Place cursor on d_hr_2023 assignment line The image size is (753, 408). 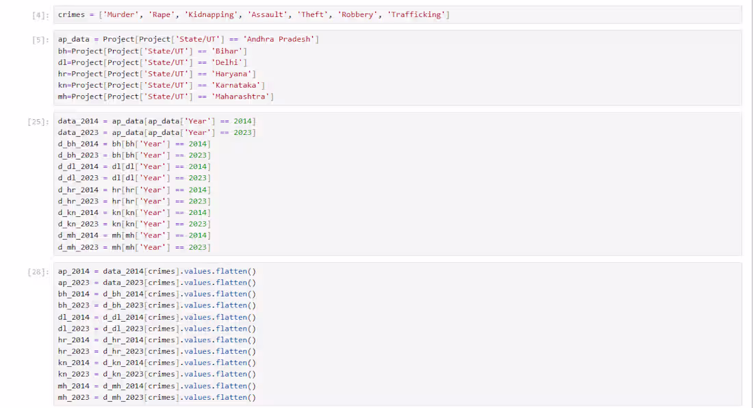pos(134,201)
